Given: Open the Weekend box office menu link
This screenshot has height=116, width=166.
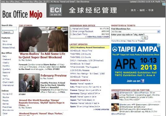Looking at the screenshot, I should (7, 59).
